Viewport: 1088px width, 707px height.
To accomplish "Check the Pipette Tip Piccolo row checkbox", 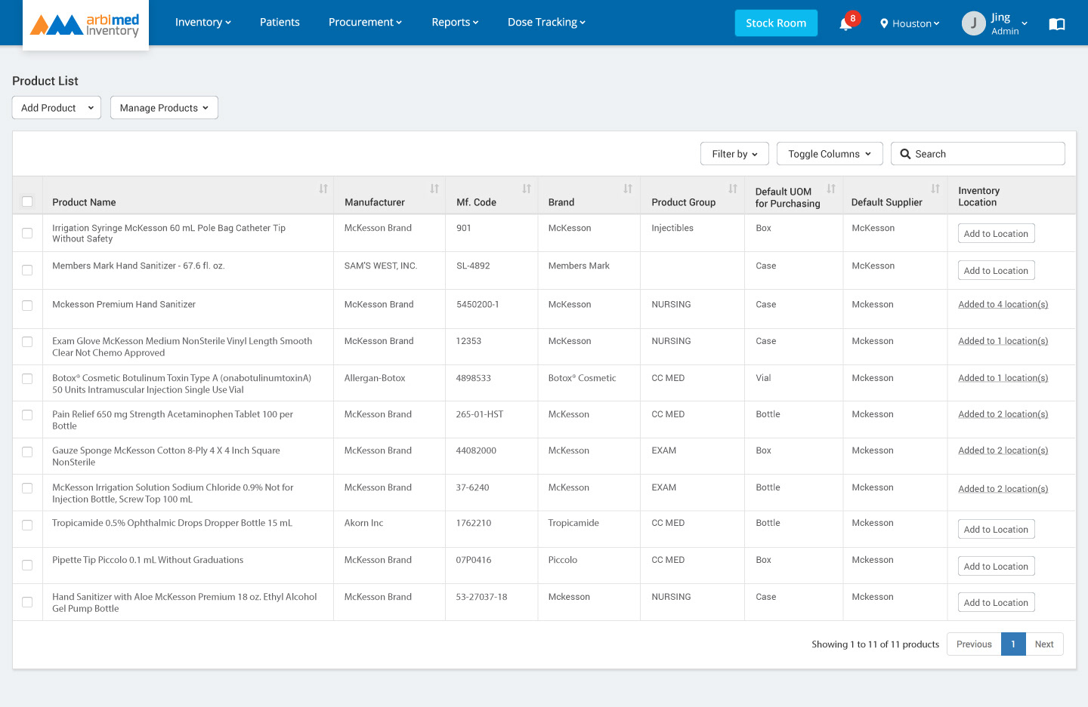I will (x=27, y=565).
